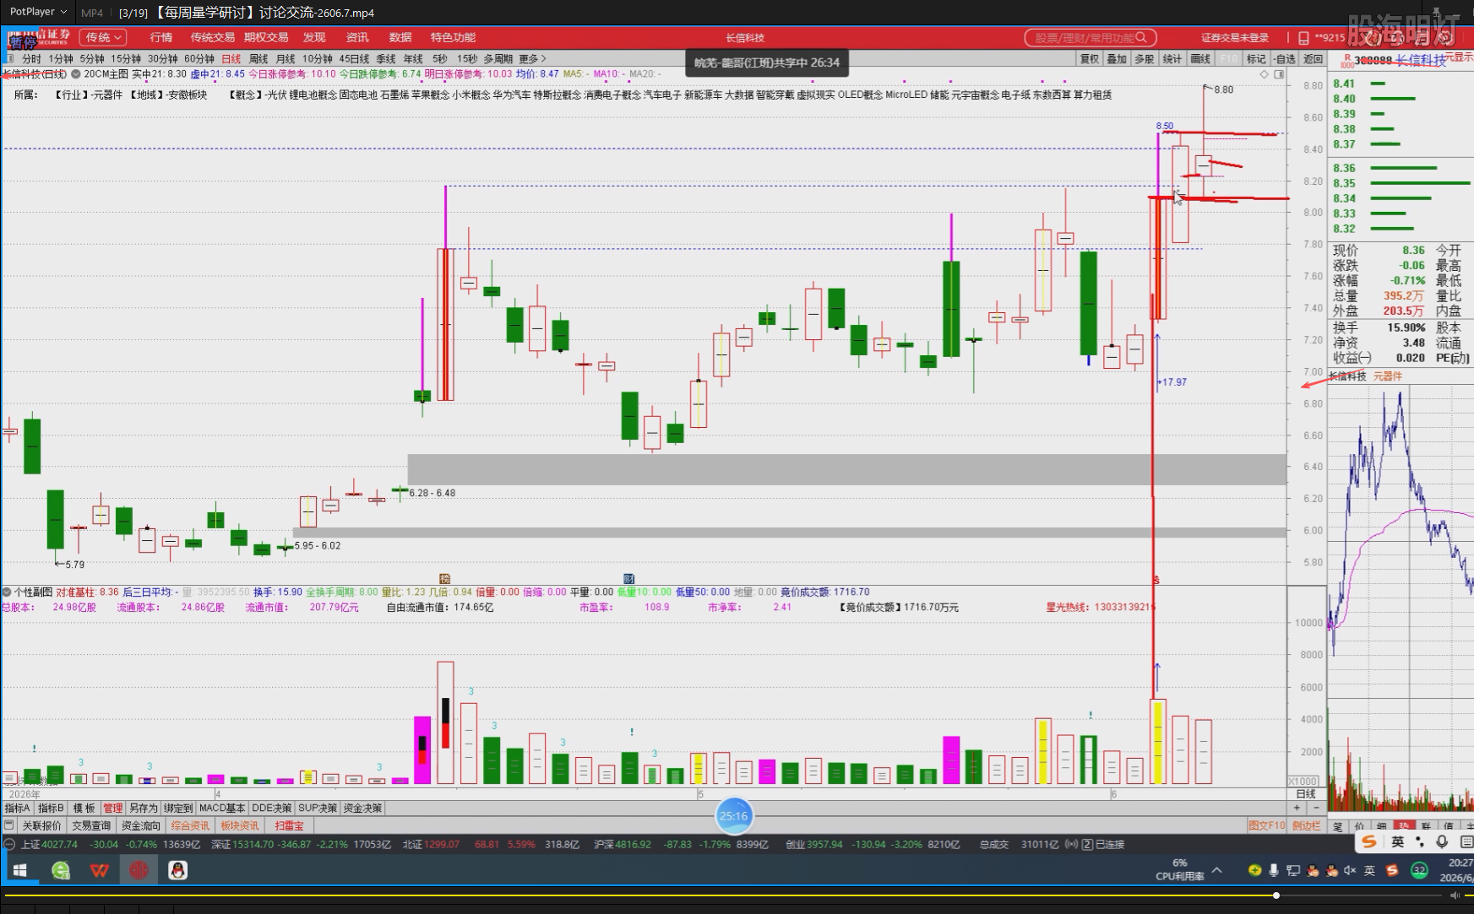The height and width of the screenshot is (914, 1474).
Task: Select the 日线 daily chart period
Action: click(x=231, y=59)
